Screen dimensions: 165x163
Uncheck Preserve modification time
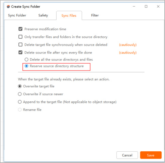tap(20, 29)
